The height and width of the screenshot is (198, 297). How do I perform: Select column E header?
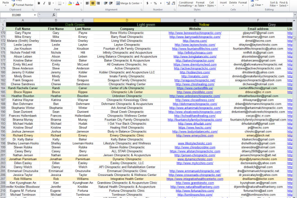195,20
